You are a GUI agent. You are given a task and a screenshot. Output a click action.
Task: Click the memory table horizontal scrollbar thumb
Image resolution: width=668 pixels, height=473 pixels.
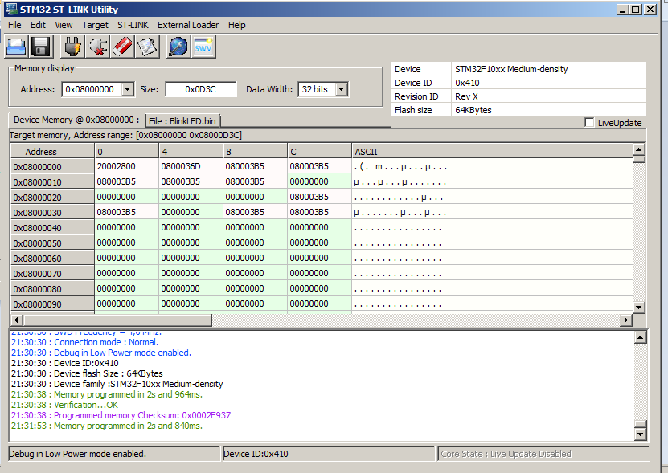point(117,320)
